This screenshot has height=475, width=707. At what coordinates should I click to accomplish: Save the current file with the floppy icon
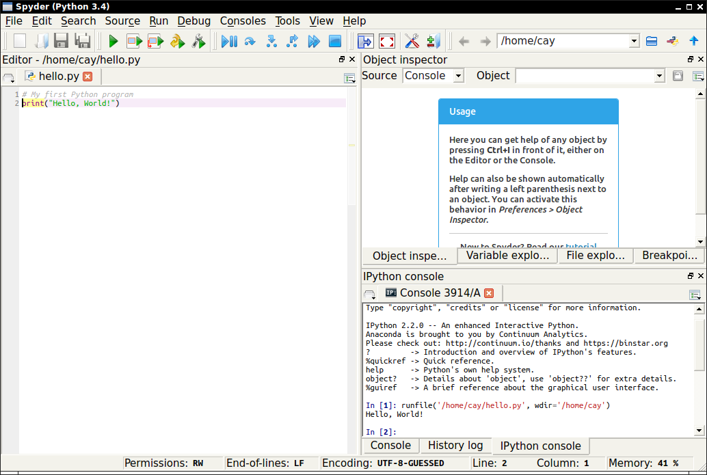[x=62, y=41]
